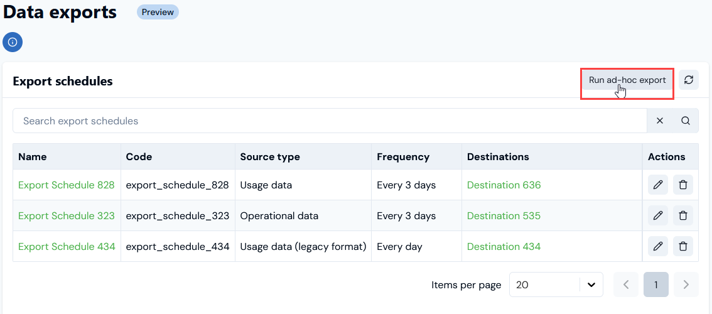Delete Export Schedule 434 via trash icon

(x=683, y=246)
